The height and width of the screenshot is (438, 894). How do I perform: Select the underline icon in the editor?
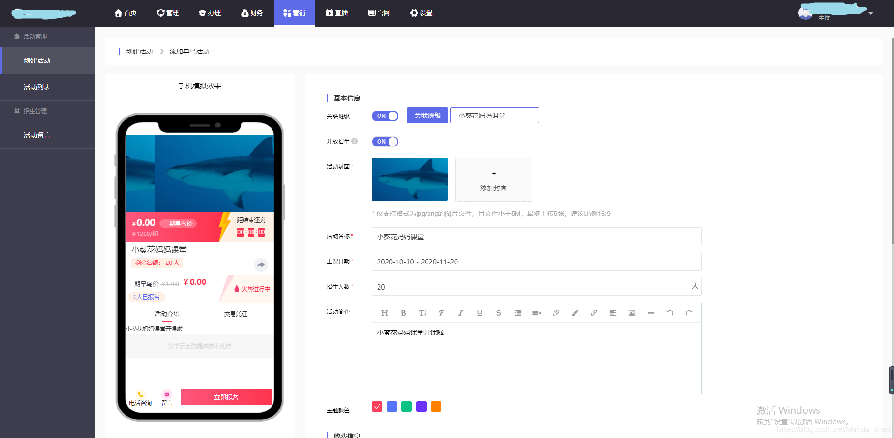pos(479,312)
